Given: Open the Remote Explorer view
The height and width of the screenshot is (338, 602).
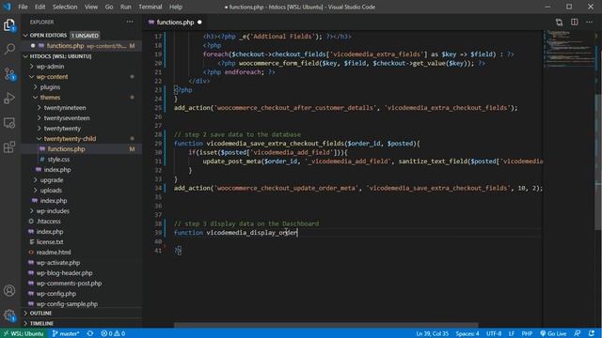Looking at the screenshot, I should click(x=9, y=123).
